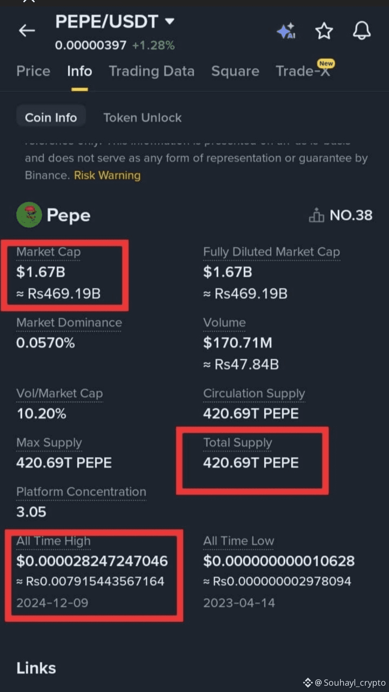The height and width of the screenshot is (692, 389).
Task: Select the Square tab
Action: click(235, 71)
